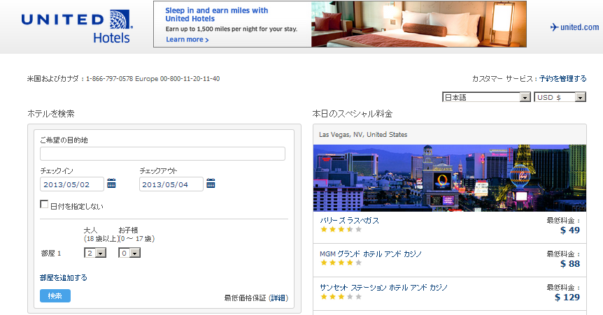Toggle the 日付を指定しない checkbox
Image resolution: width=603 pixels, height=315 pixels.
click(x=44, y=205)
